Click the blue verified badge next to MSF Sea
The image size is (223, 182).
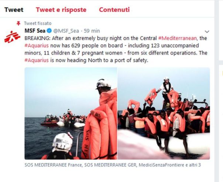pyautogui.click(x=49, y=31)
